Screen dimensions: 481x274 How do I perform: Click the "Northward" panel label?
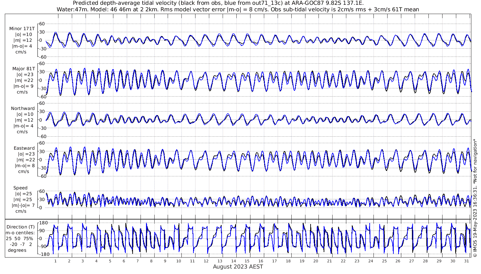(x=23, y=108)
